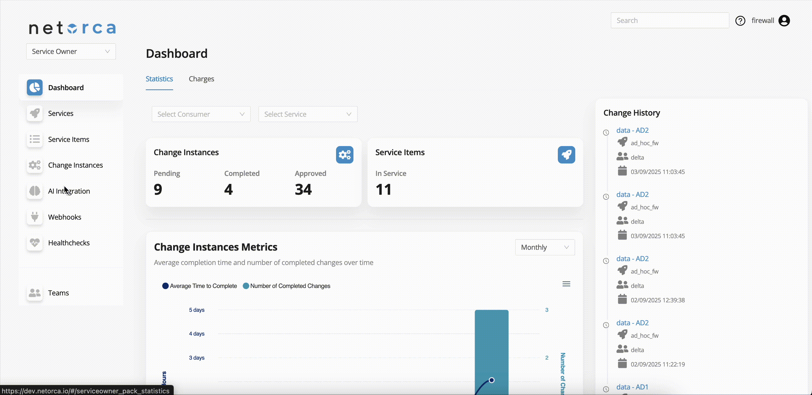
Task: Open the Select Service dropdown
Action: click(308, 114)
